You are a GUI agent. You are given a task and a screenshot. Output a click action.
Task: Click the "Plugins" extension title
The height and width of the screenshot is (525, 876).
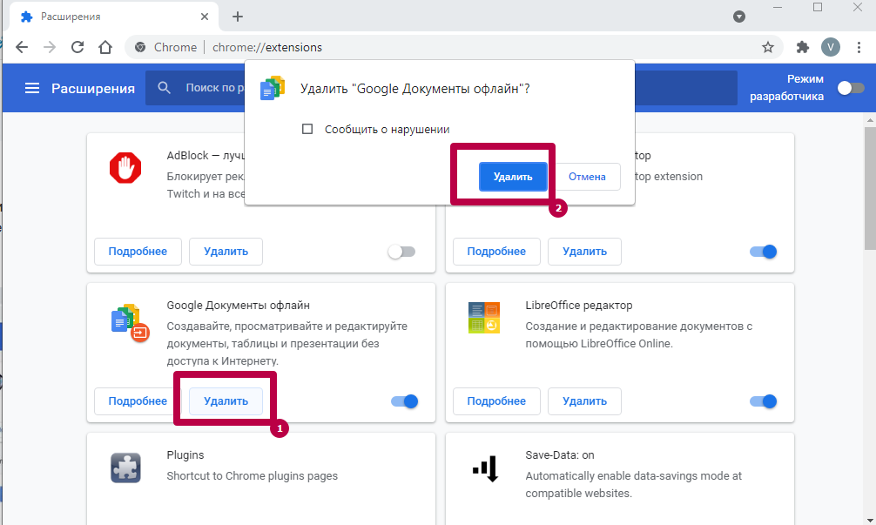pyautogui.click(x=185, y=455)
